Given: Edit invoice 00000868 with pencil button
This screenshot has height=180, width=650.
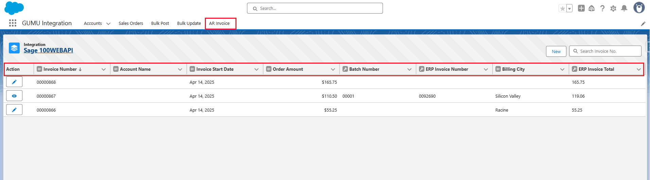Looking at the screenshot, I should pyautogui.click(x=14, y=82).
